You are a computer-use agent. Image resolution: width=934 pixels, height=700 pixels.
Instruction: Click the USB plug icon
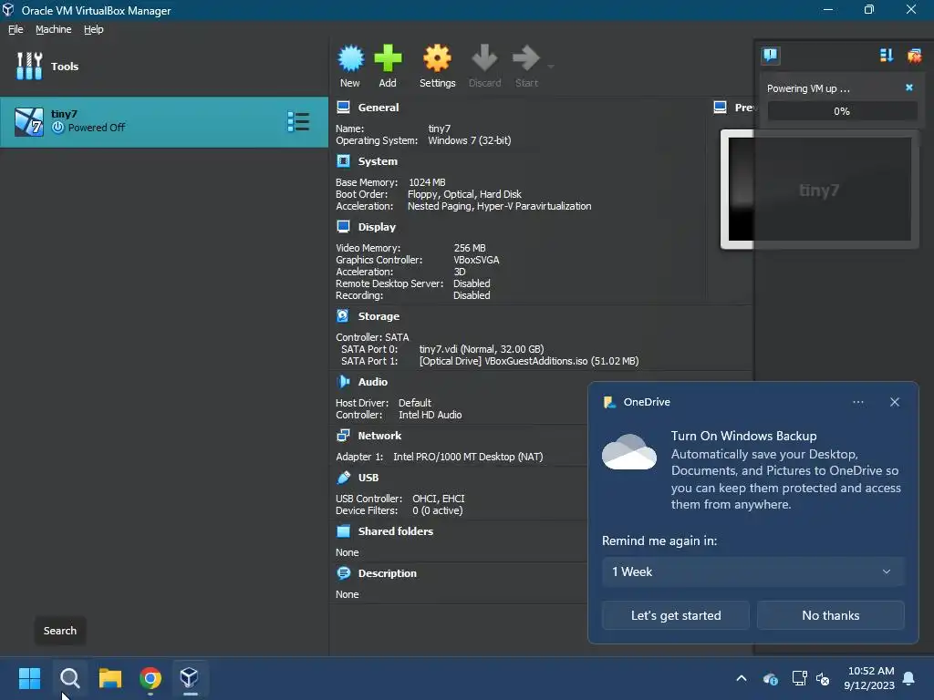[343, 477]
